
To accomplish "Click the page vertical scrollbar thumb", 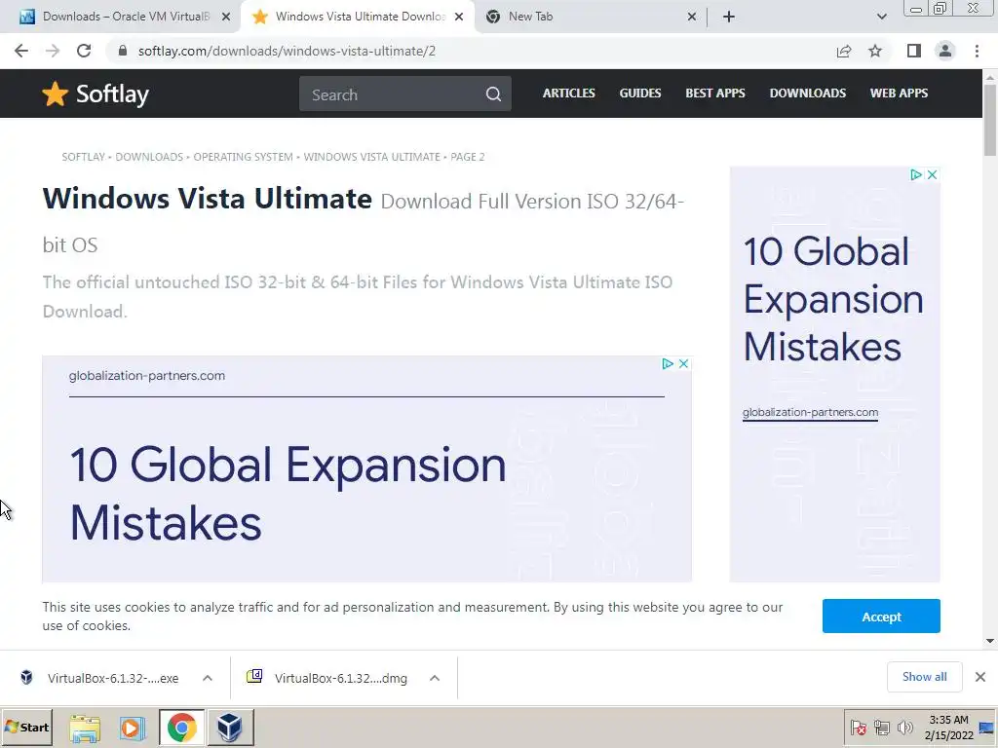I will click(990, 120).
